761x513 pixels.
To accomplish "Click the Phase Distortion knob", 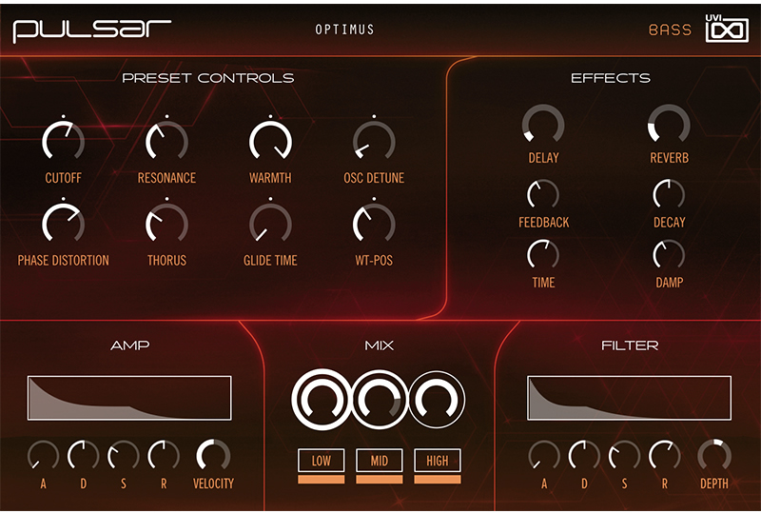I will (63, 224).
